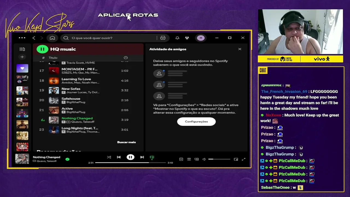This screenshot has width=350, height=197.
Task: Open the Browse icon in the search bar
Action: point(163,38)
